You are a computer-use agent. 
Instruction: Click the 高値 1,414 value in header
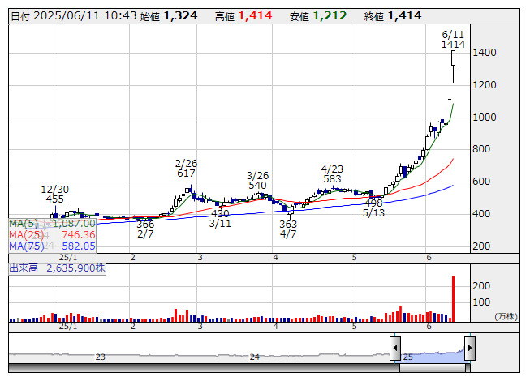[255, 16]
